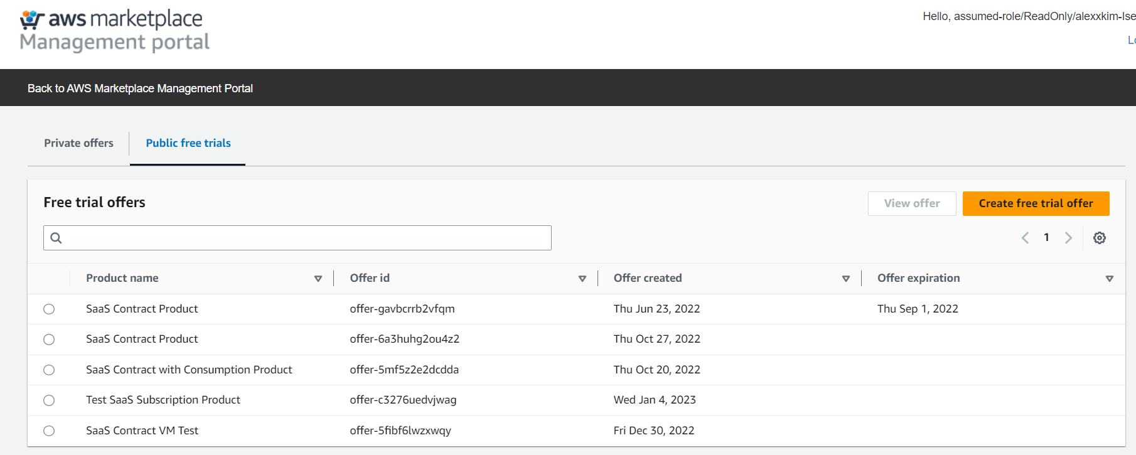The height and width of the screenshot is (455, 1136).
Task: Click Test SaaS Subscription Product name
Action: 163,400
